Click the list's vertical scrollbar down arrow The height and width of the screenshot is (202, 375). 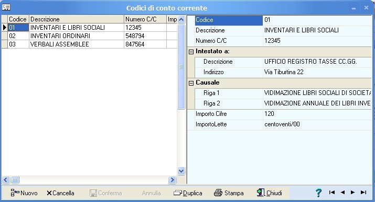pyautogui.click(x=181, y=171)
